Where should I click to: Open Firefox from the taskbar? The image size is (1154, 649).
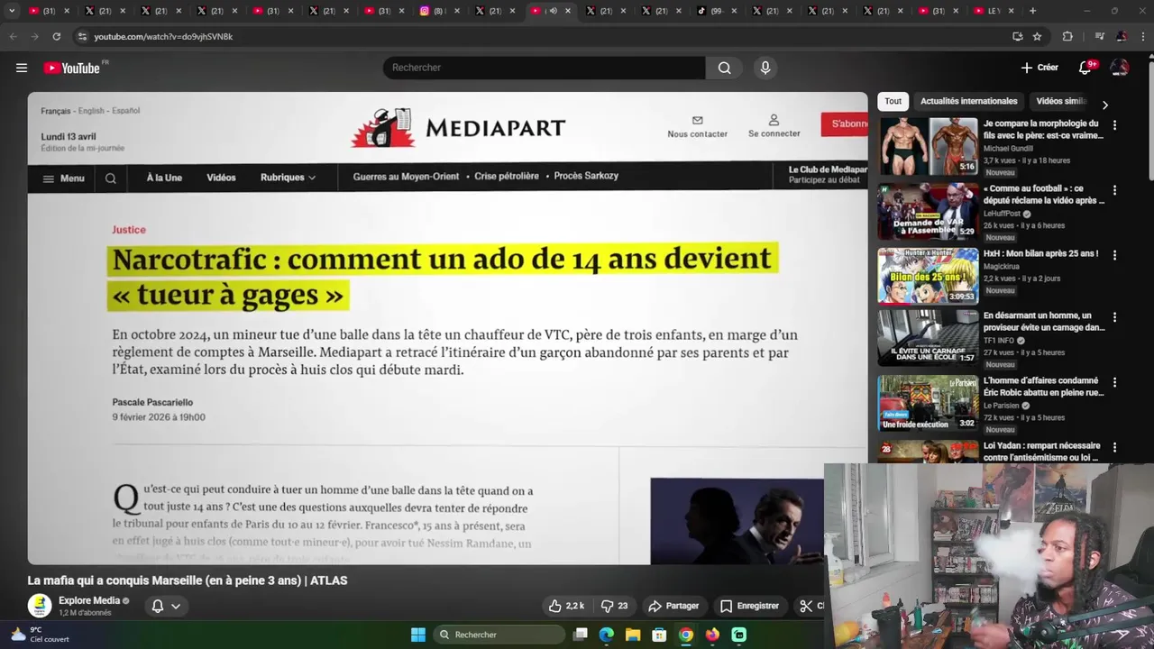(x=712, y=635)
